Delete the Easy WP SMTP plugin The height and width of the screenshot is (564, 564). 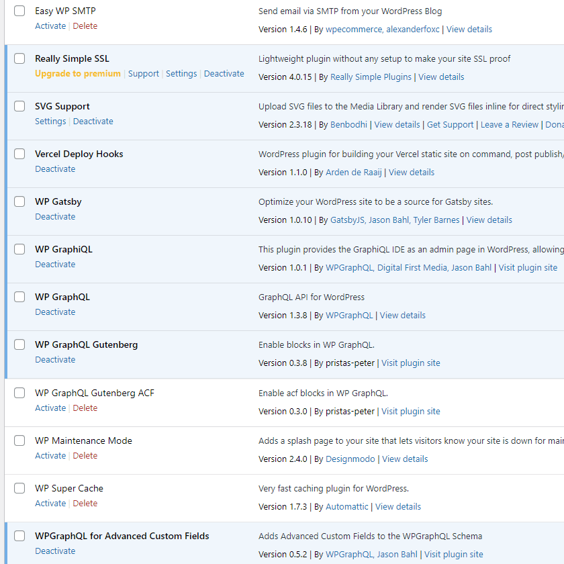[x=85, y=26]
